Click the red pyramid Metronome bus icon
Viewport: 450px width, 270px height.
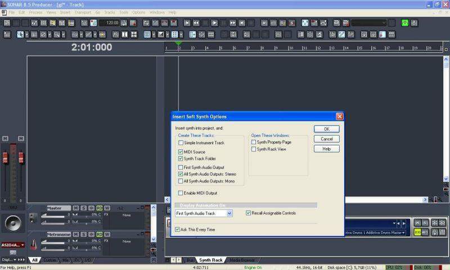click(x=34, y=245)
